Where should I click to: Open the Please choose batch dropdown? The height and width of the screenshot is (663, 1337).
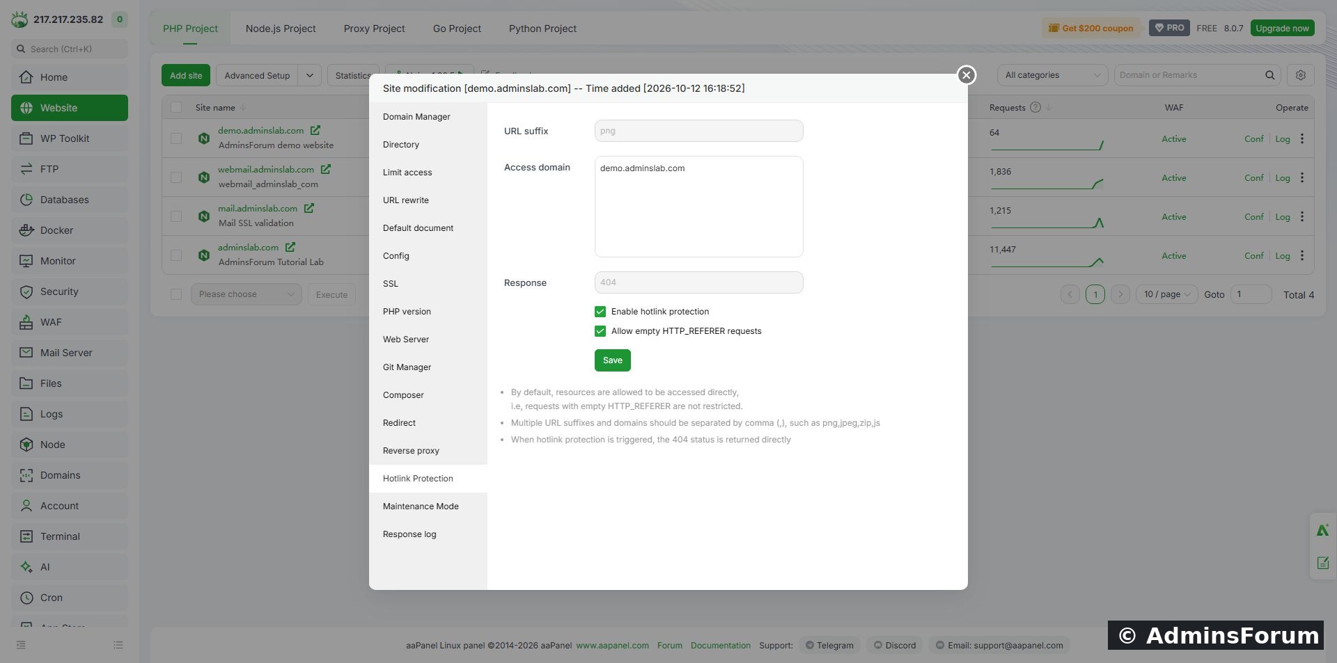point(247,294)
